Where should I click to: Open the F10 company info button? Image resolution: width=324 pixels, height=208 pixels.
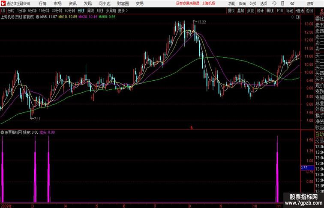coord(280,11)
